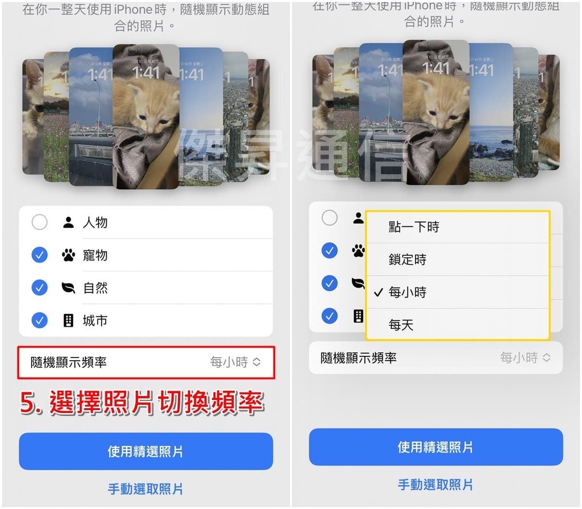Click the building icon in the right screenshot
Viewport: 582px width, 509px height.
[358, 316]
